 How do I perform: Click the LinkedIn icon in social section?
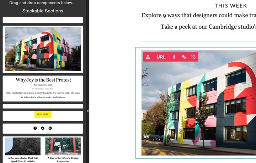coord(50,128)
